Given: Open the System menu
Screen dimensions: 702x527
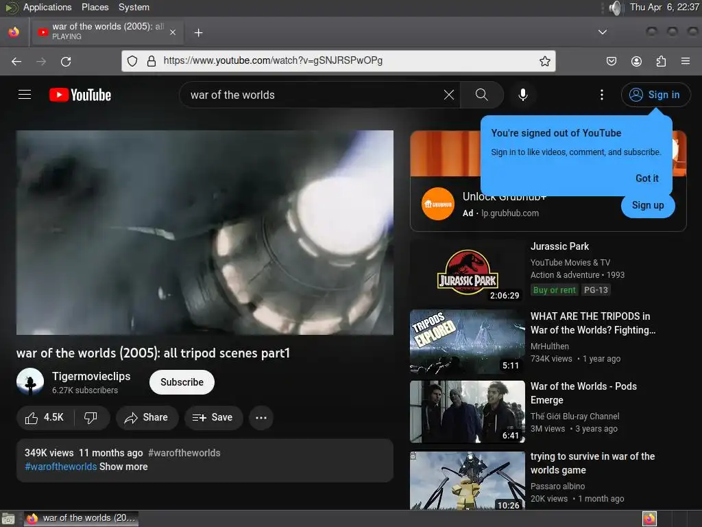Looking at the screenshot, I should (134, 7).
